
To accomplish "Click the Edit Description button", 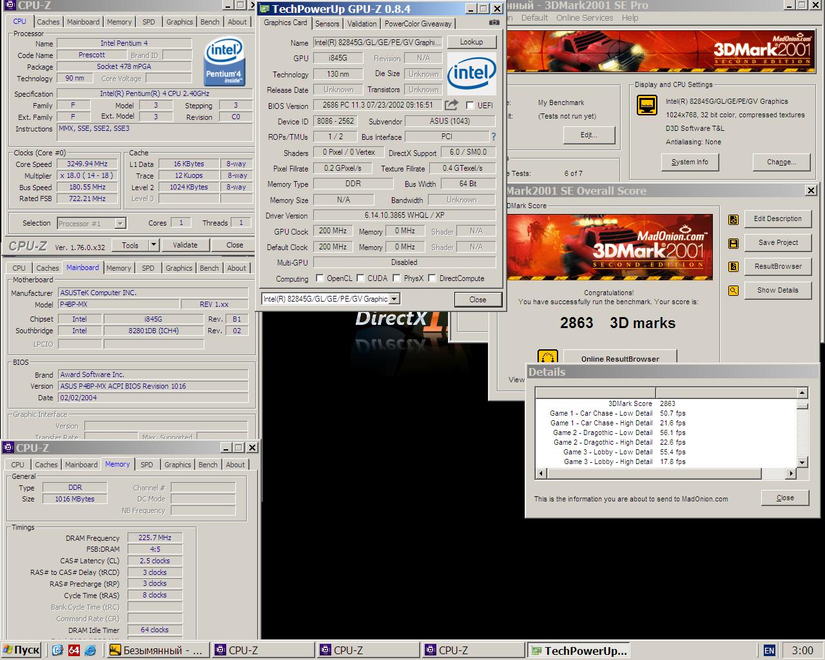I will coord(778,219).
